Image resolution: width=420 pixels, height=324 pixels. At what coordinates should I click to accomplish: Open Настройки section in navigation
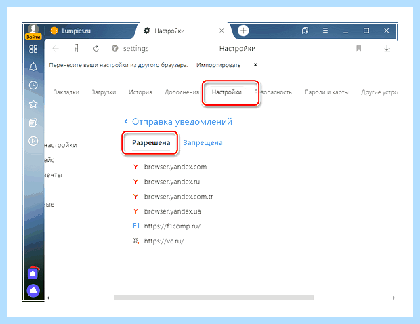coord(227,92)
